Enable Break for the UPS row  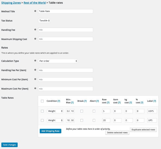tap(82, 120)
